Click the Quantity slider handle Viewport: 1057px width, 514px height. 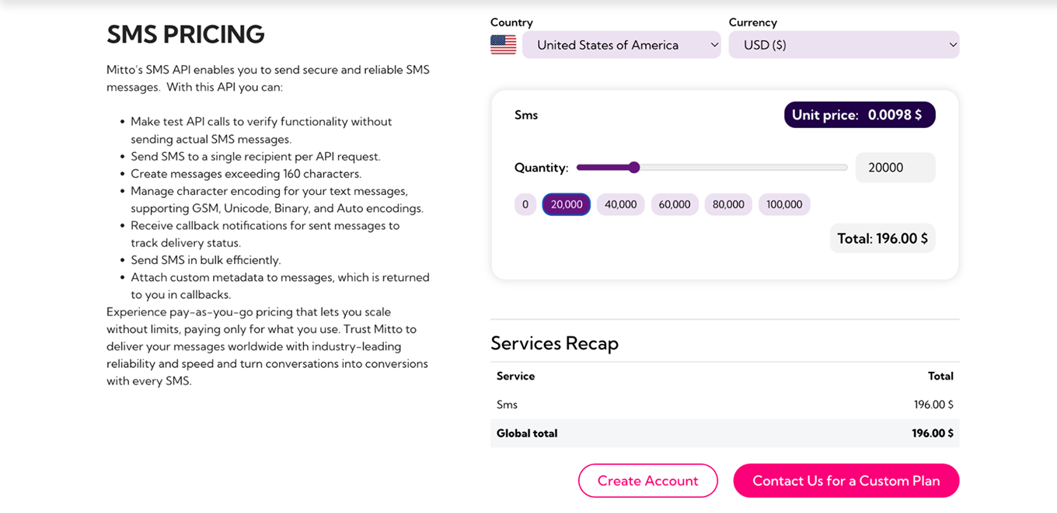(633, 167)
